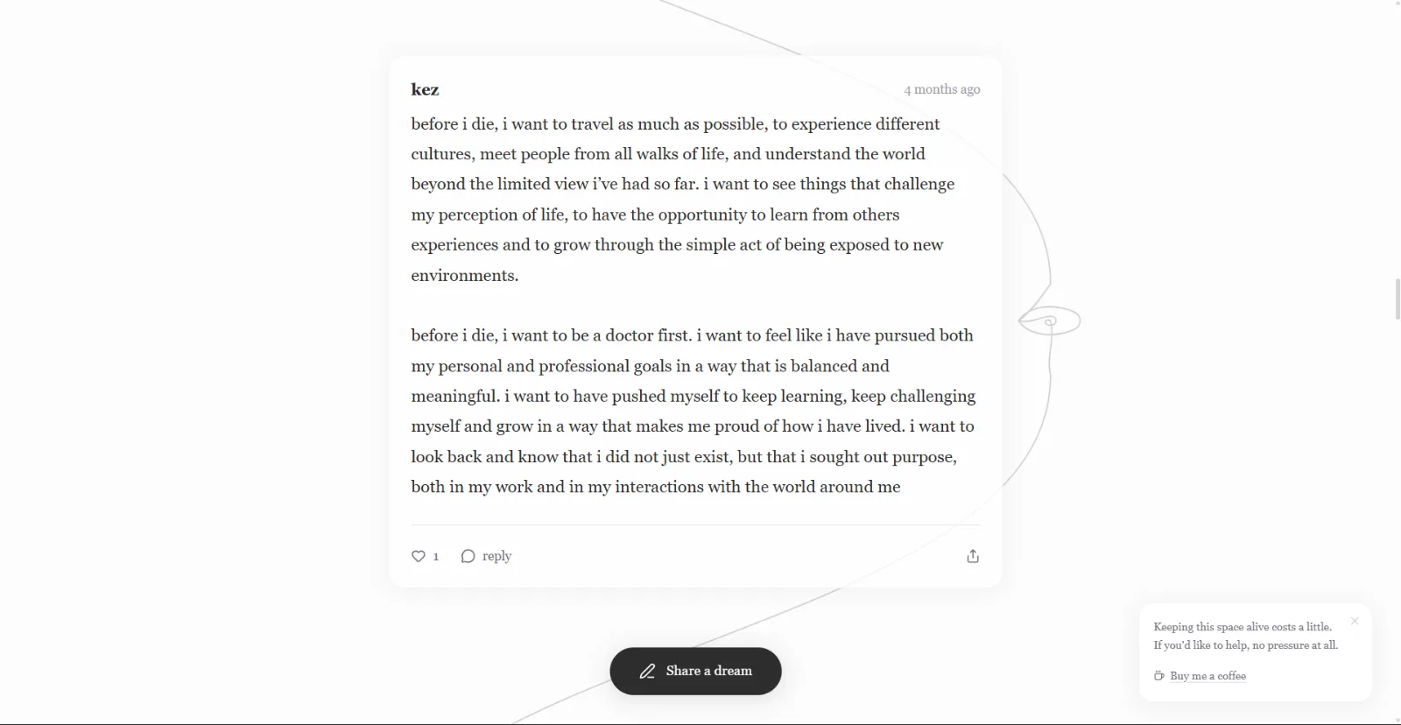Click the pencil icon in Share a dream

coord(647,672)
